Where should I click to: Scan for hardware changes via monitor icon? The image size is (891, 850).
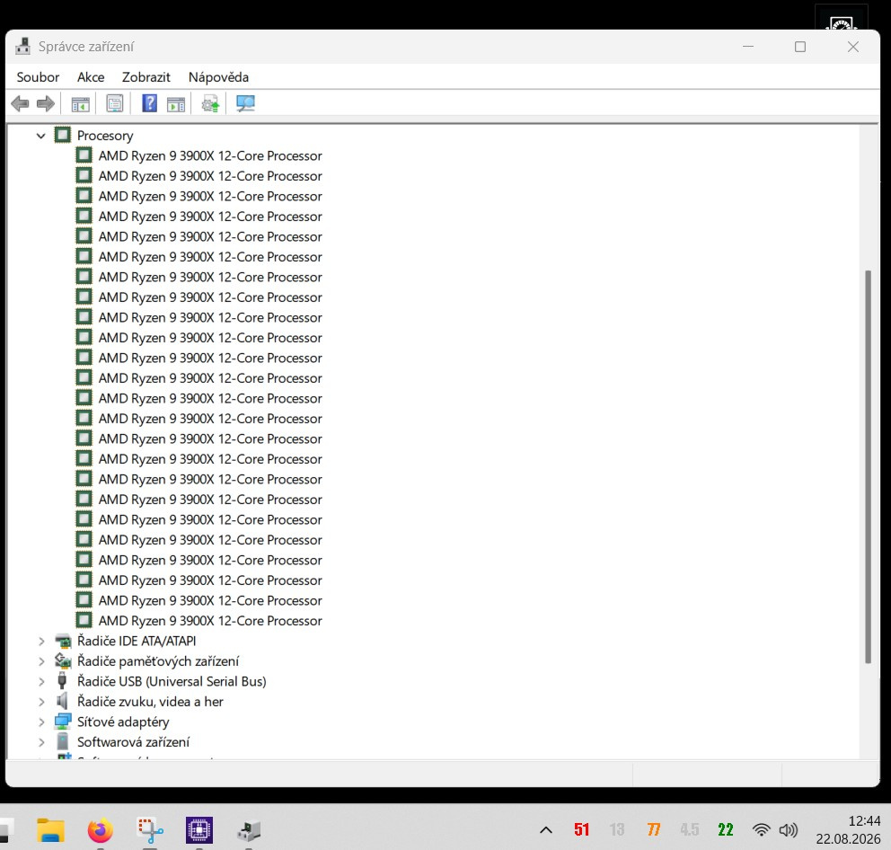pyautogui.click(x=245, y=103)
